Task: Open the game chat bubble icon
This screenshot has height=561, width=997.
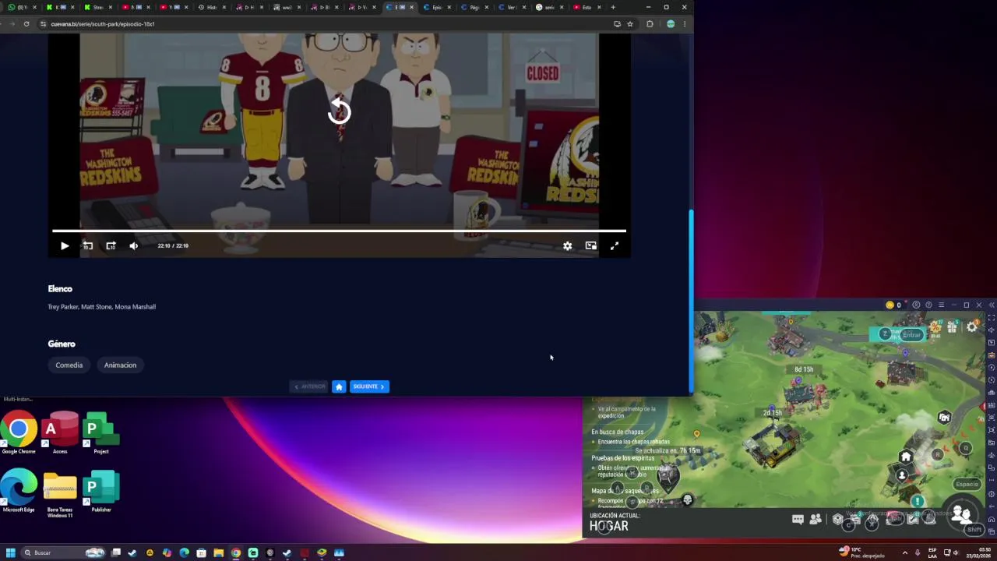Action: [x=798, y=519]
